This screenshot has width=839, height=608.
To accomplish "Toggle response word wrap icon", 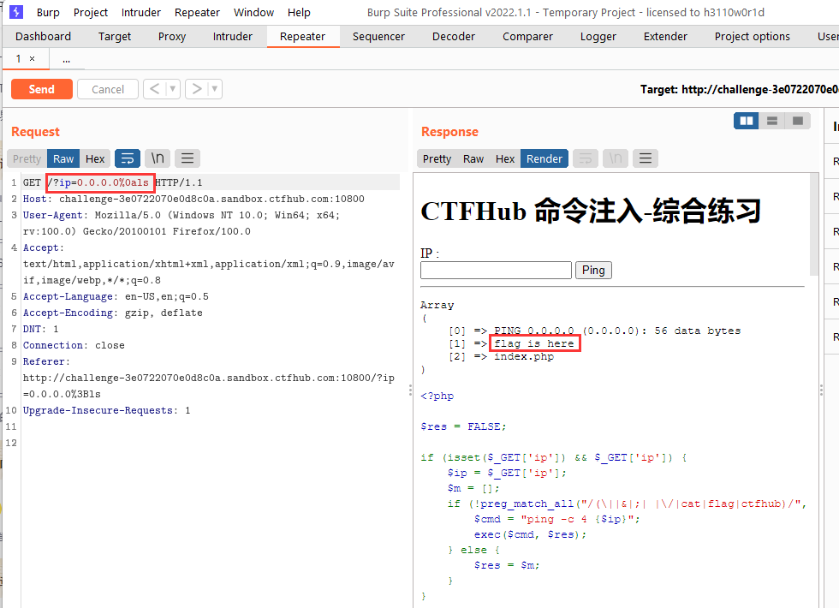I will (x=586, y=158).
